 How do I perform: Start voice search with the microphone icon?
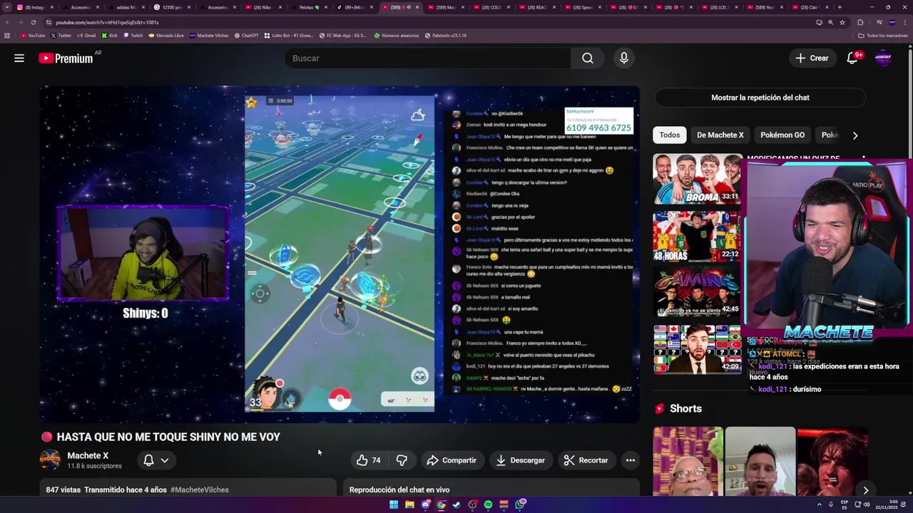[624, 58]
